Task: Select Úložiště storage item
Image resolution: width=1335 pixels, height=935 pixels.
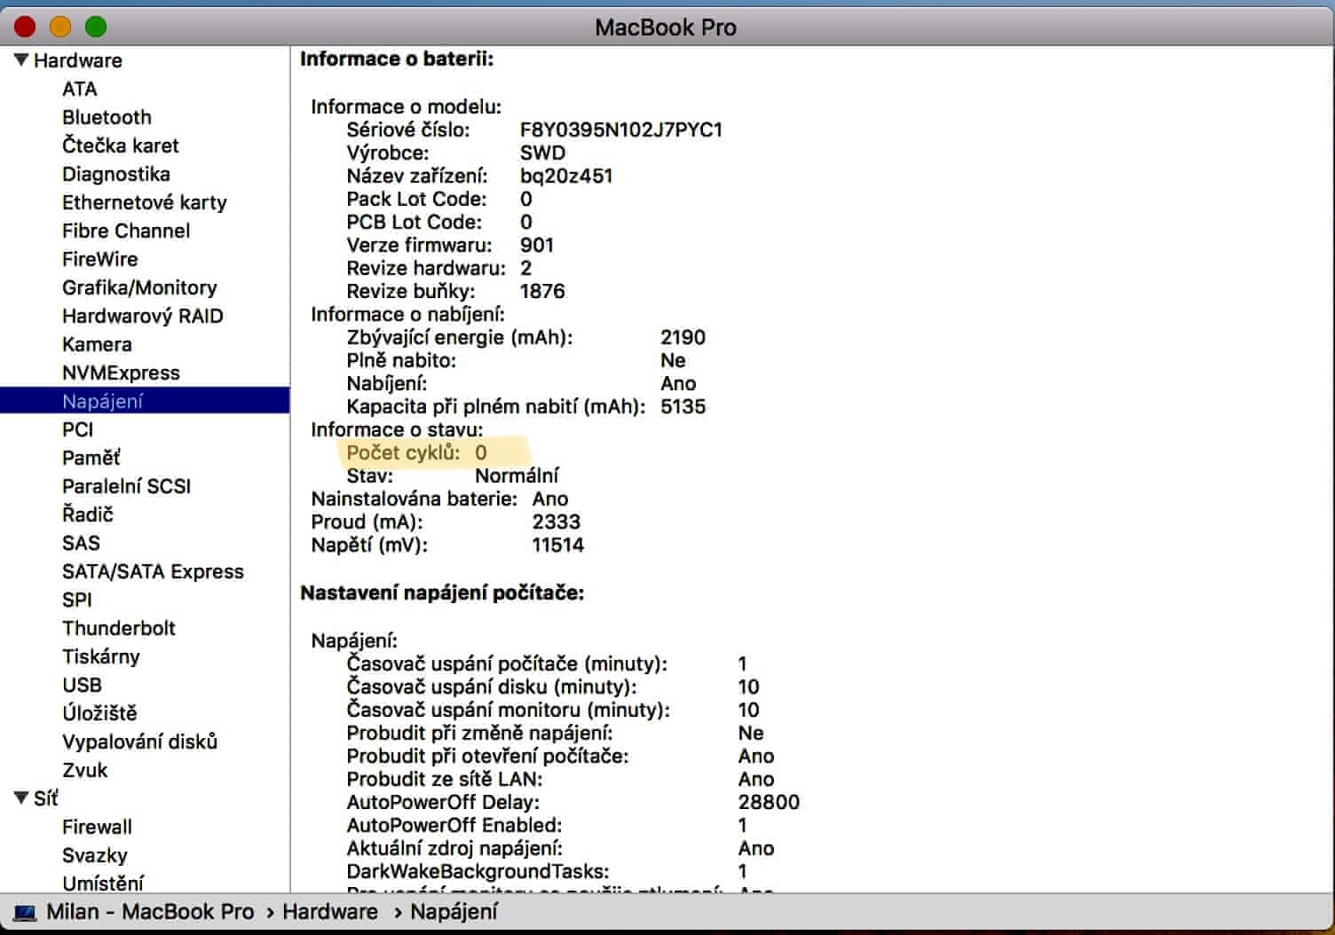Action: 99,713
